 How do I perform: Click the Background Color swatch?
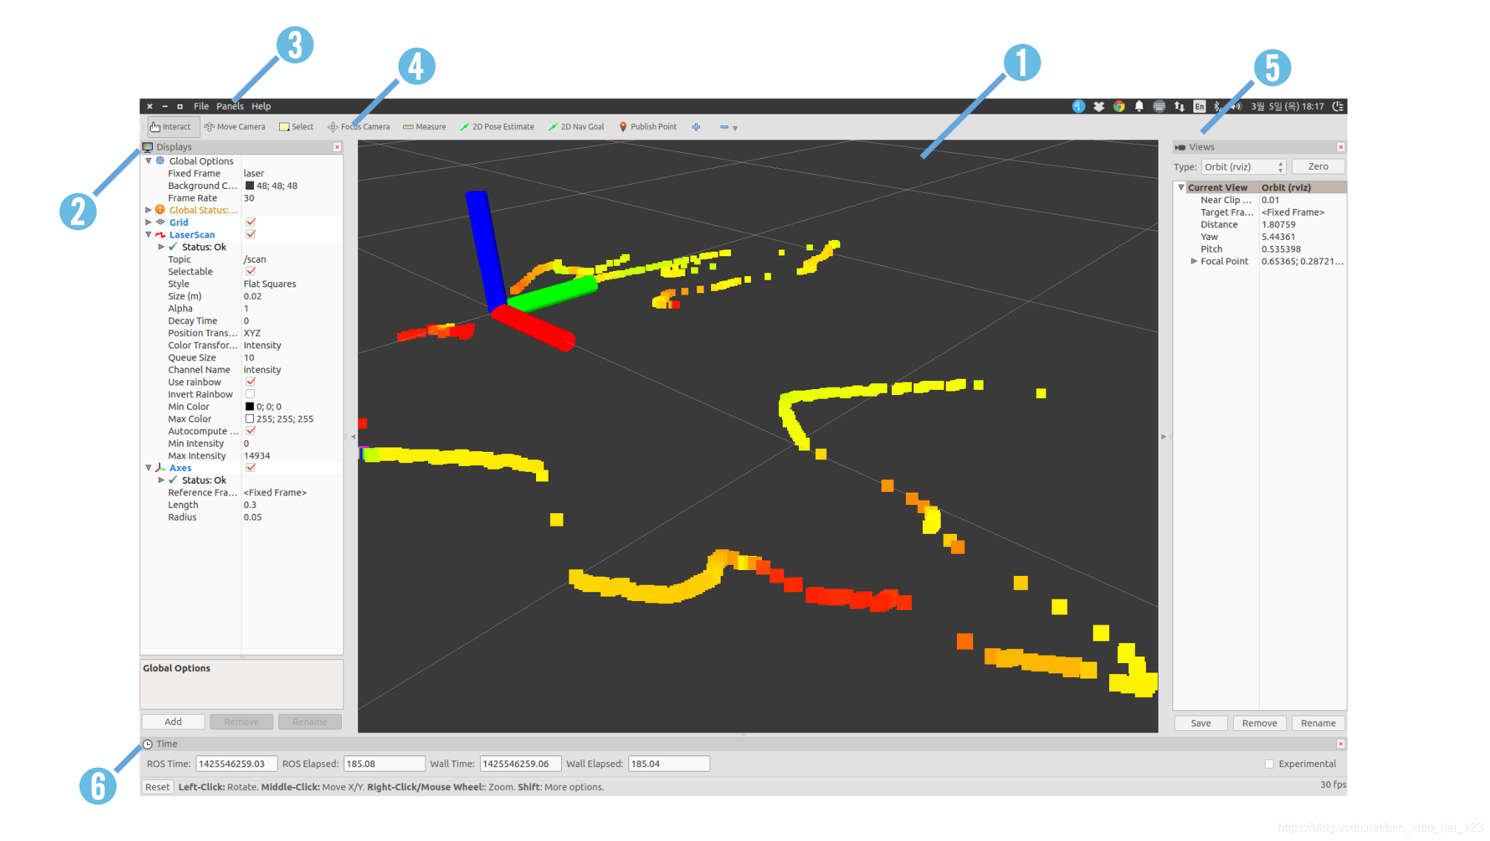point(250,186)
